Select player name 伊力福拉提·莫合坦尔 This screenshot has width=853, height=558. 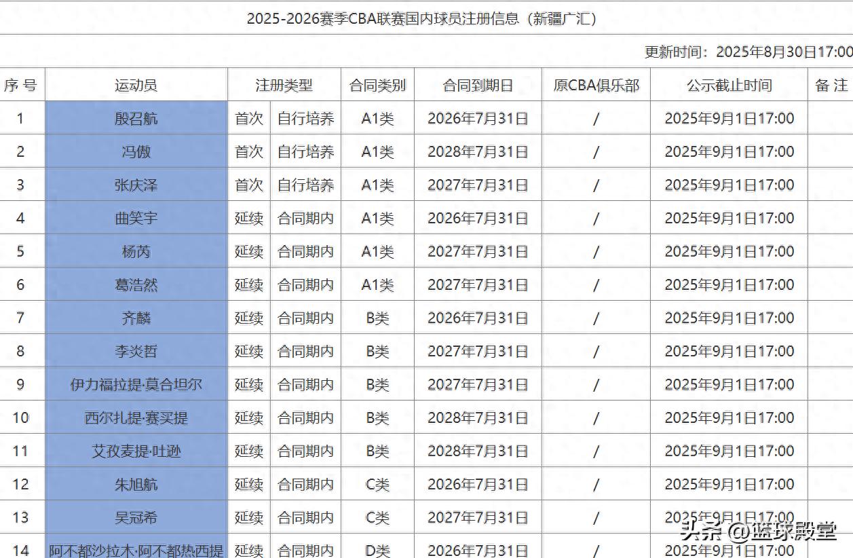coord(136,385)
